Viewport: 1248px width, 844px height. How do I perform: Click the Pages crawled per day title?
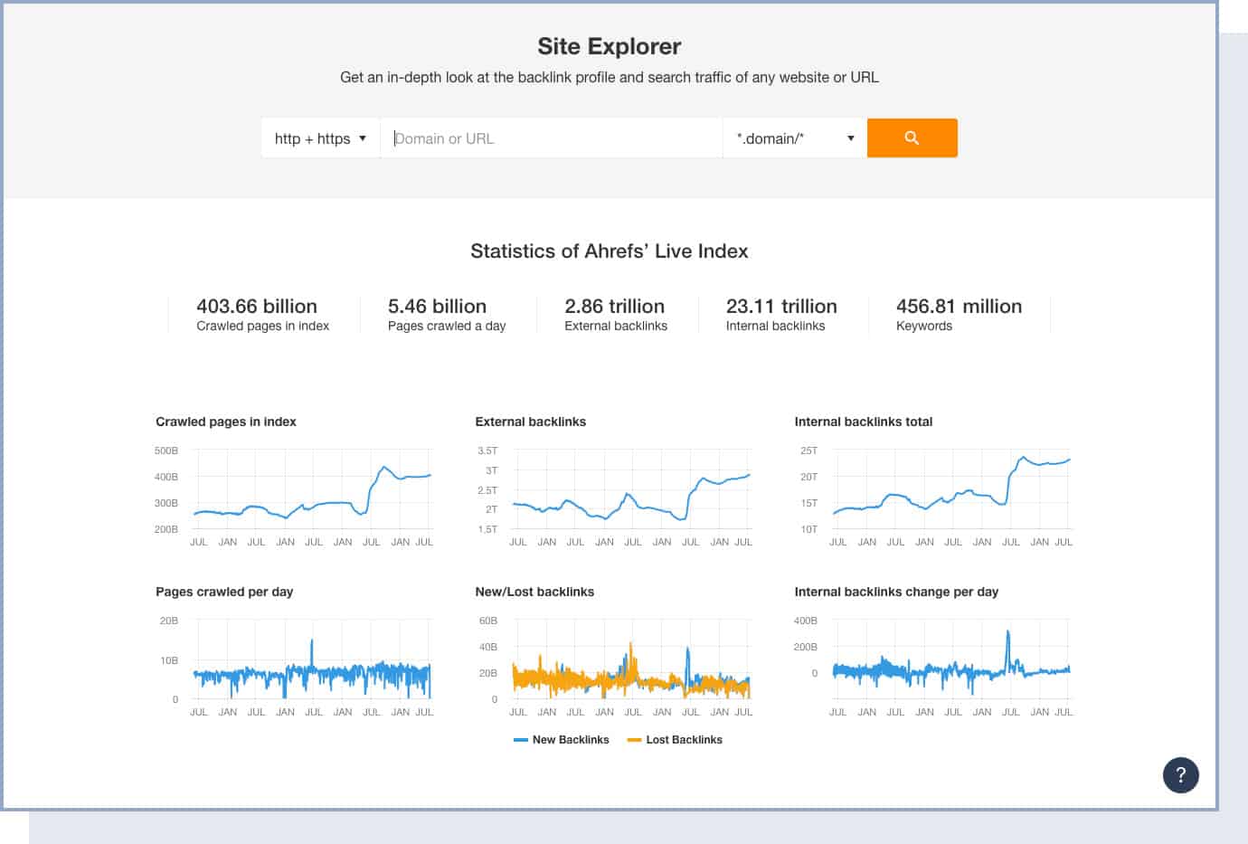(224, 592)
